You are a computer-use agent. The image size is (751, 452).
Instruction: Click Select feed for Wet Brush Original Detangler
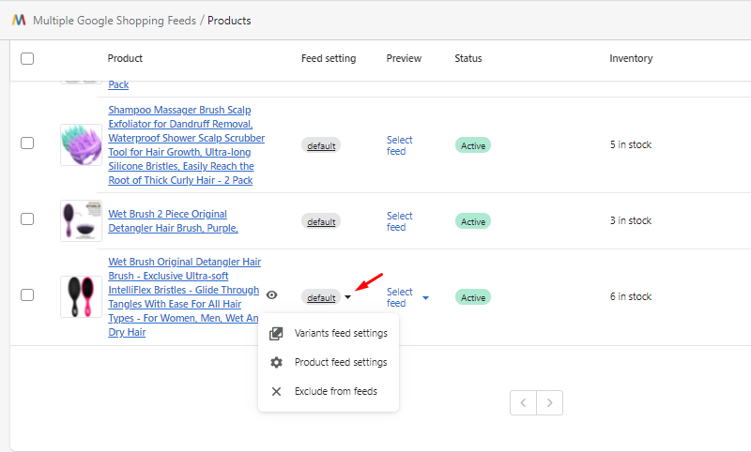pyautogui.click(x=400, y=297)
